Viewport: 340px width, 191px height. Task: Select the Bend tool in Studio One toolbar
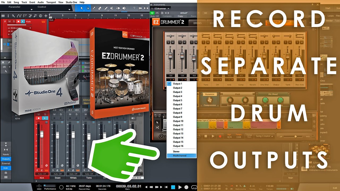click(x=118, y=8)
